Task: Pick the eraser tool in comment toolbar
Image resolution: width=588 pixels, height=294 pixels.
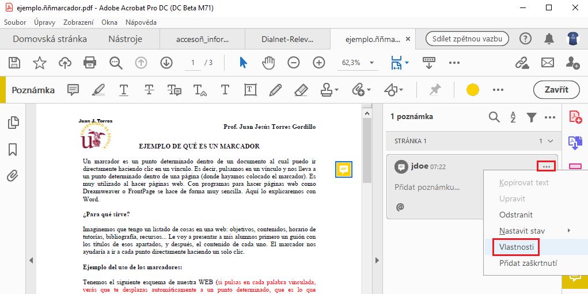Action: pos(301,90)
